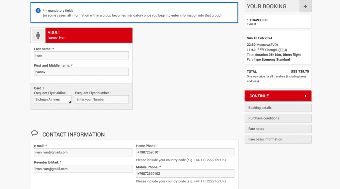
Task: Click the Card 1 label
Action: pyautogui.click(x=39, y=88)
